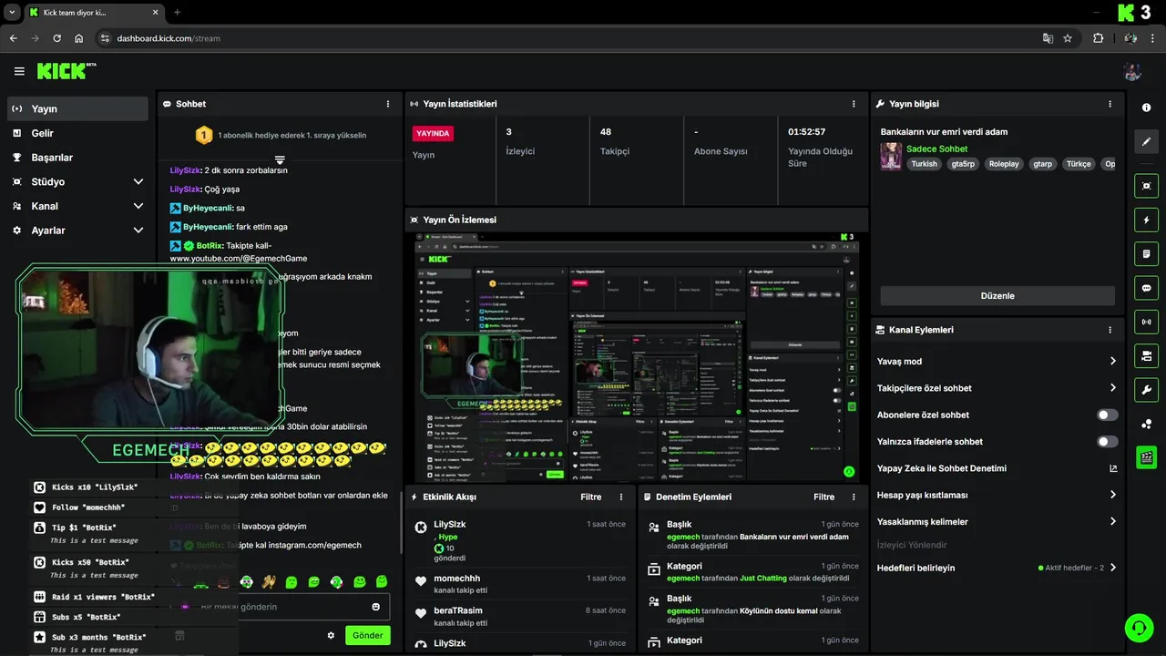
Task: Open Yasaklanmış kelimeler chevron
Action: [x=1112, y=522]
